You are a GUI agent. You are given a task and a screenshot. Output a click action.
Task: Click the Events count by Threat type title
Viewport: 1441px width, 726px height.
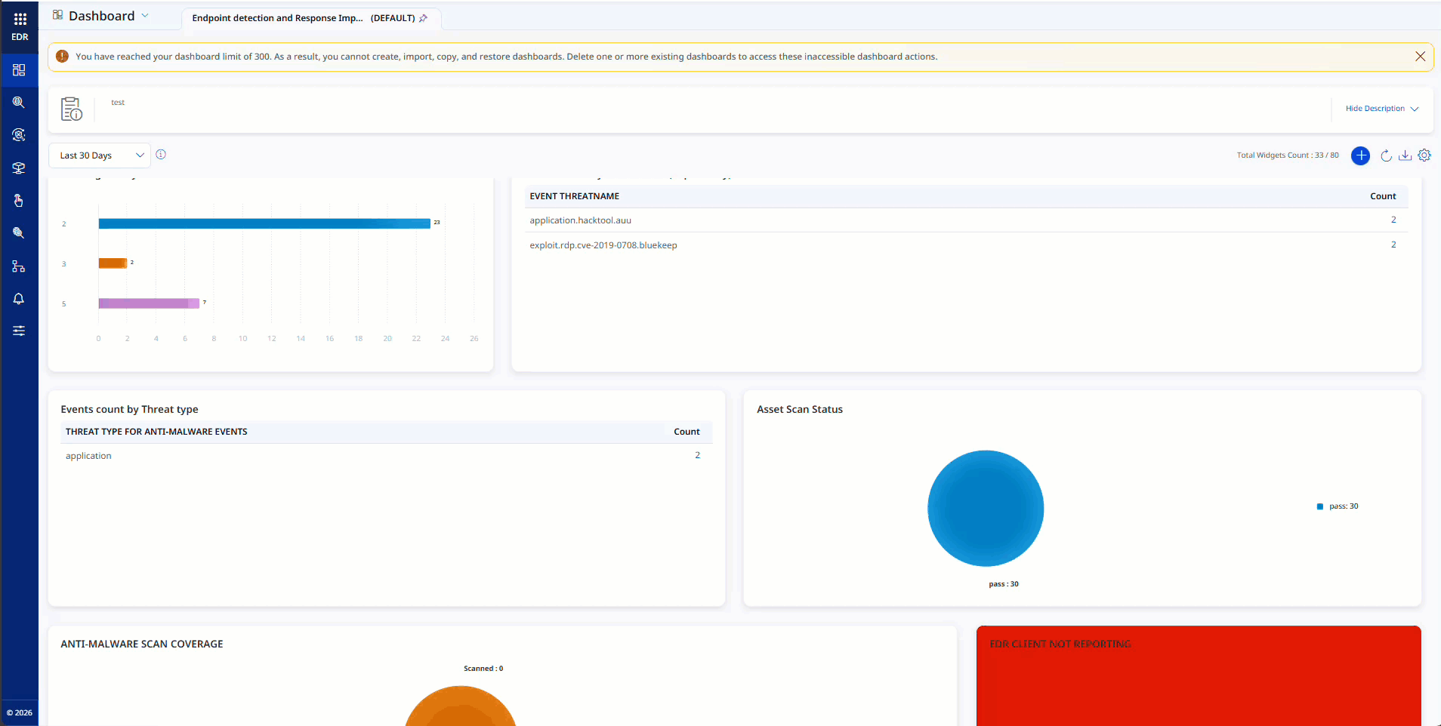coord(129,409)
